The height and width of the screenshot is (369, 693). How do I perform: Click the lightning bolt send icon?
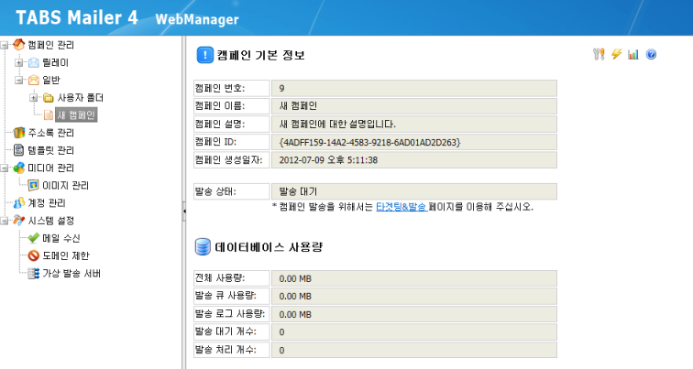617,55
